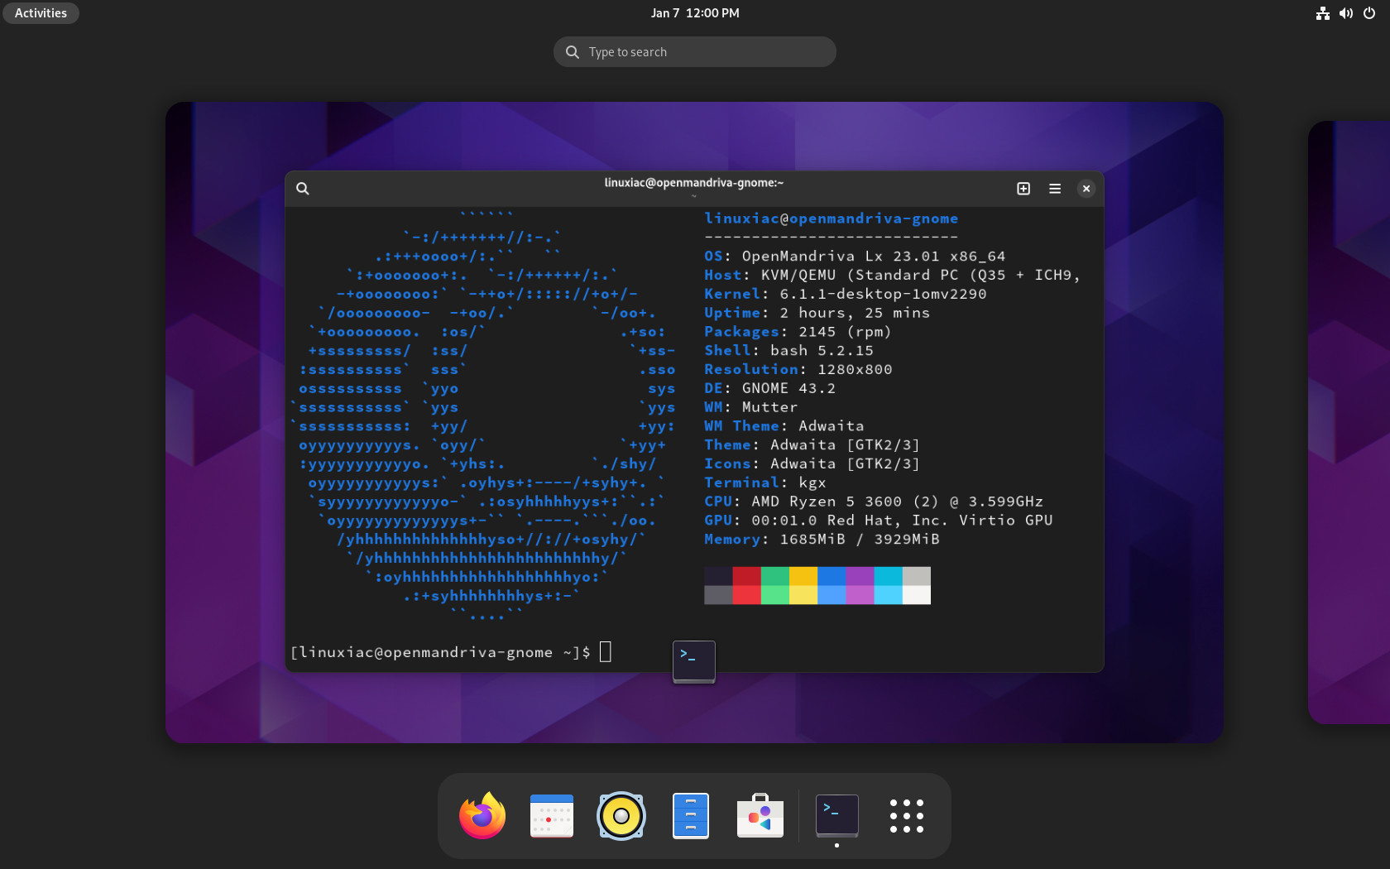Show the applications grid
Viewport: 1390px width, 869px height.
point(907,816)
